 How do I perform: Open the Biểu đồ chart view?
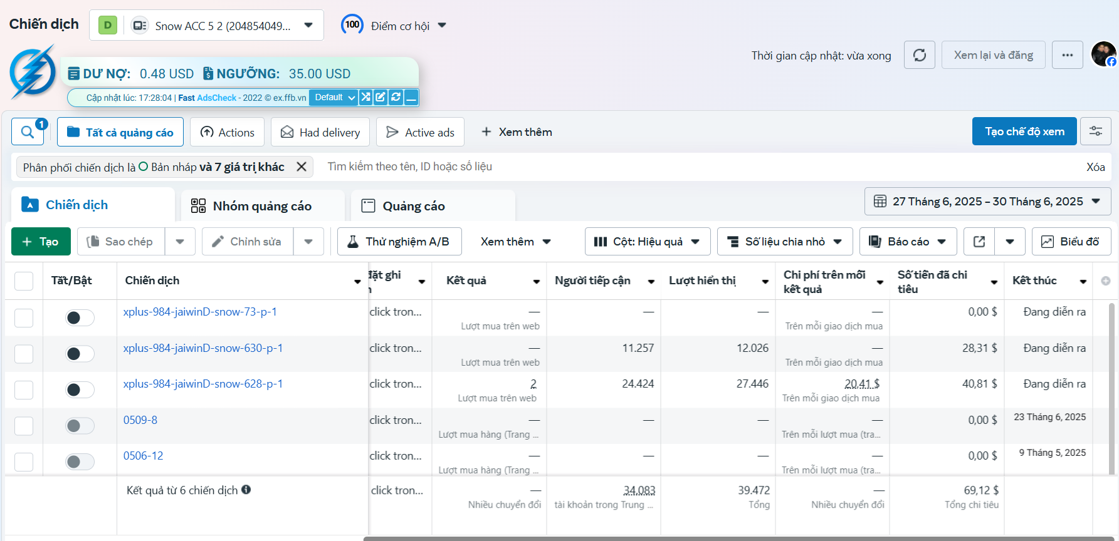coord(1071,242)
